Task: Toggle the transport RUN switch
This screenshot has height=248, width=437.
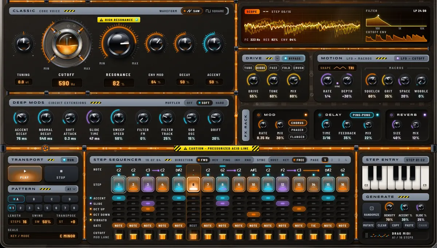Action: pos(68,160)
